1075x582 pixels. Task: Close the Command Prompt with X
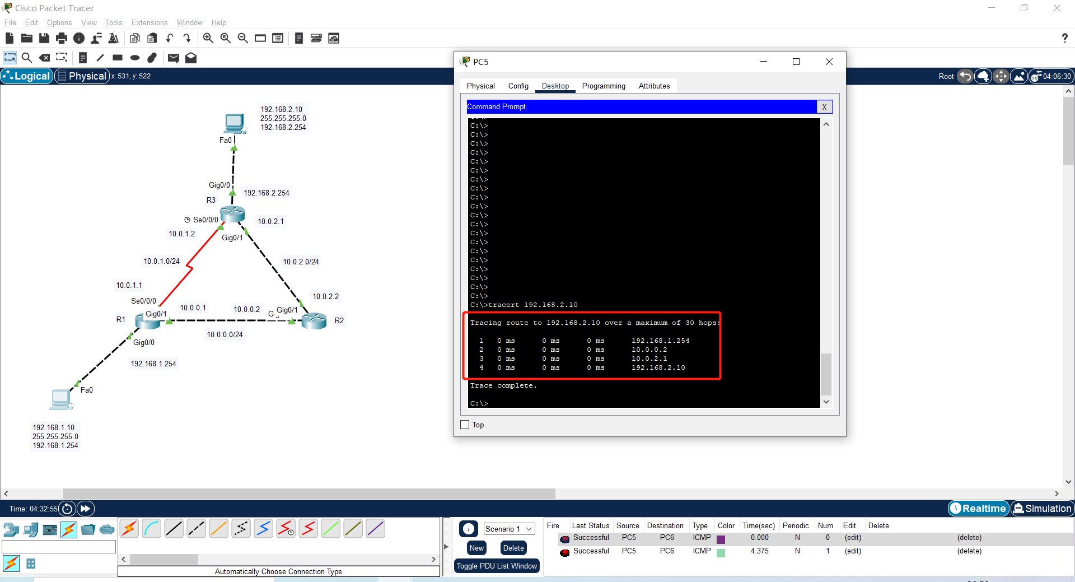tap(824, 107)
